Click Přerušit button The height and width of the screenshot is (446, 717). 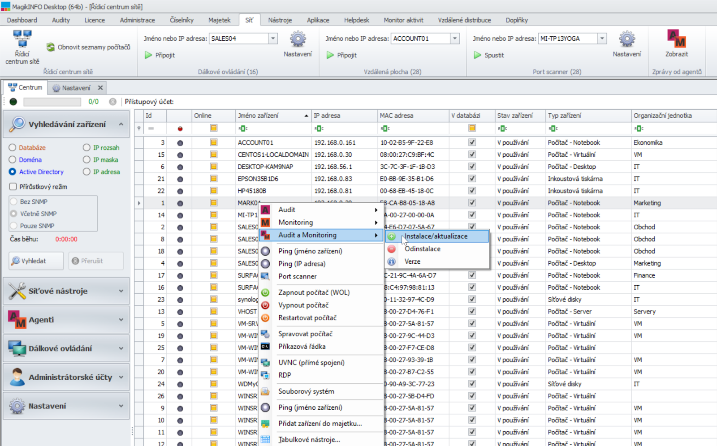tap(96, 261)
